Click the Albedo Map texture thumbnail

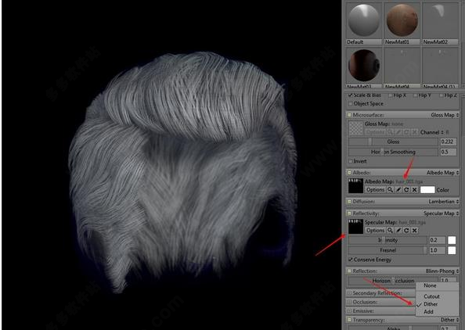tap(355, 186)
